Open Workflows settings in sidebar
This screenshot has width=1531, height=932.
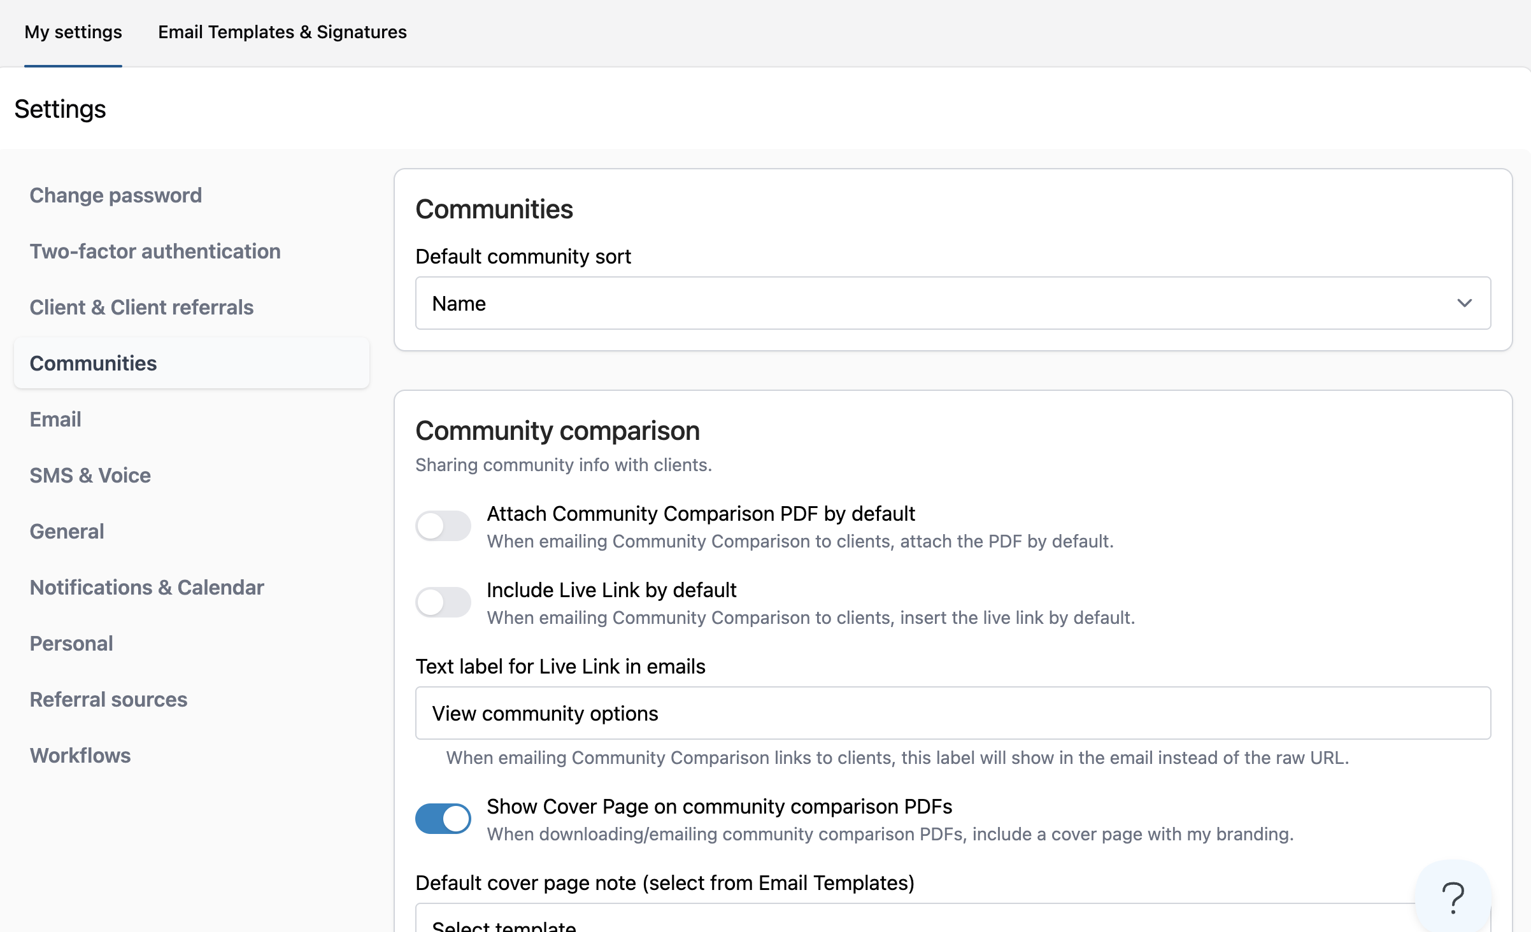coord(80,756)
